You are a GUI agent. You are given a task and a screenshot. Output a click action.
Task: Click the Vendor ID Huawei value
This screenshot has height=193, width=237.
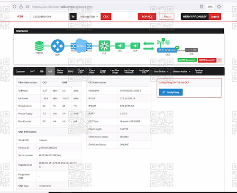tap(43, 140)
